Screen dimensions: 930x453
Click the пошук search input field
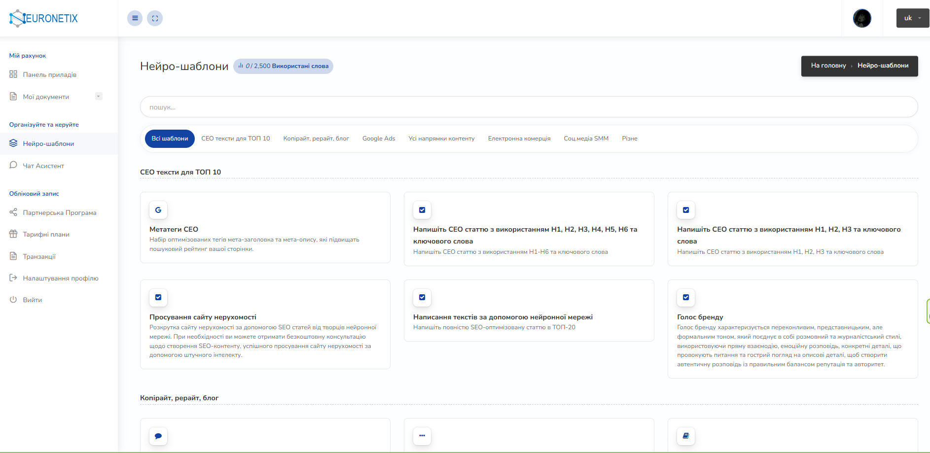(x=529, y=107)
